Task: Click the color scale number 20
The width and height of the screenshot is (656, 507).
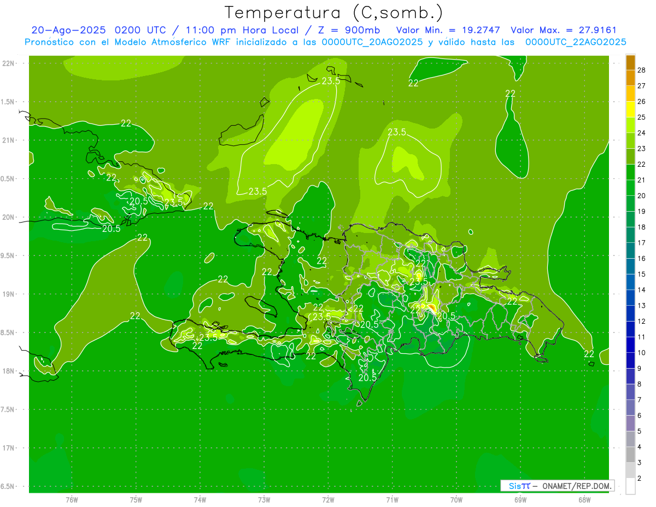Action: pyautogui.click(x=641, y=196)
